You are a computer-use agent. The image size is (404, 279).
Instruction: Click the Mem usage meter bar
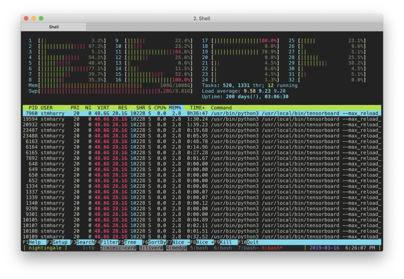(110, 85)
